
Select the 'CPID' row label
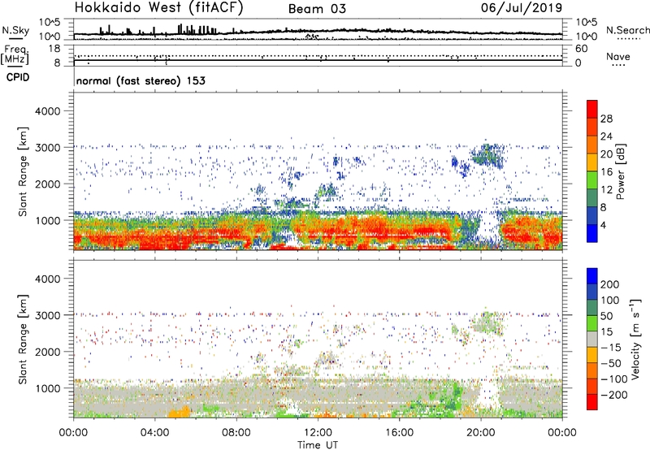pos(18,77)
